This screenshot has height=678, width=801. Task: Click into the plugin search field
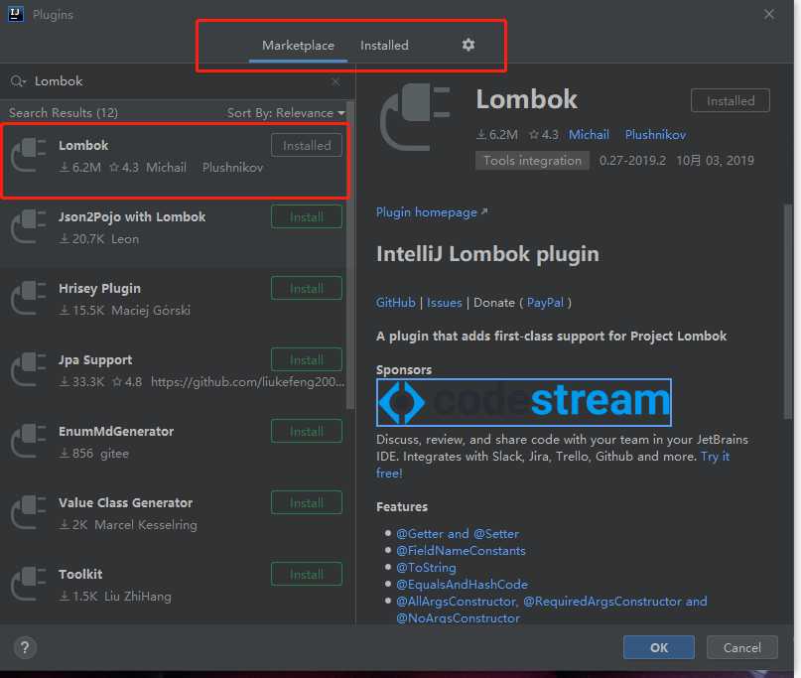(x=179, y=81)
